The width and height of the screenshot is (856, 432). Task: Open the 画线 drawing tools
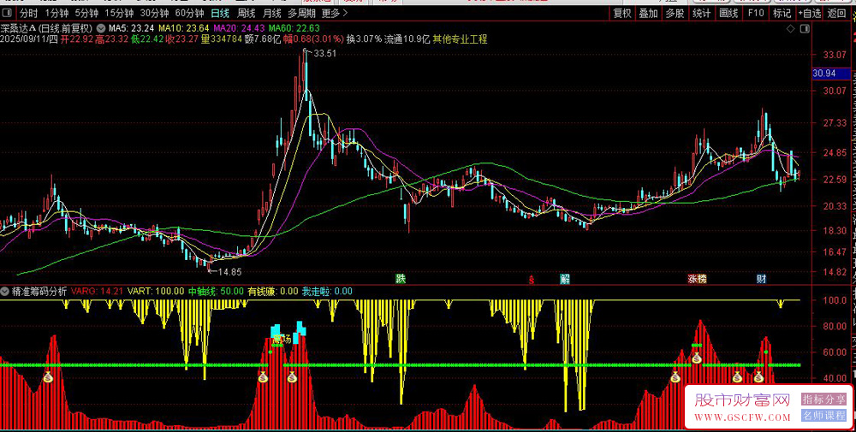[728, 13]
